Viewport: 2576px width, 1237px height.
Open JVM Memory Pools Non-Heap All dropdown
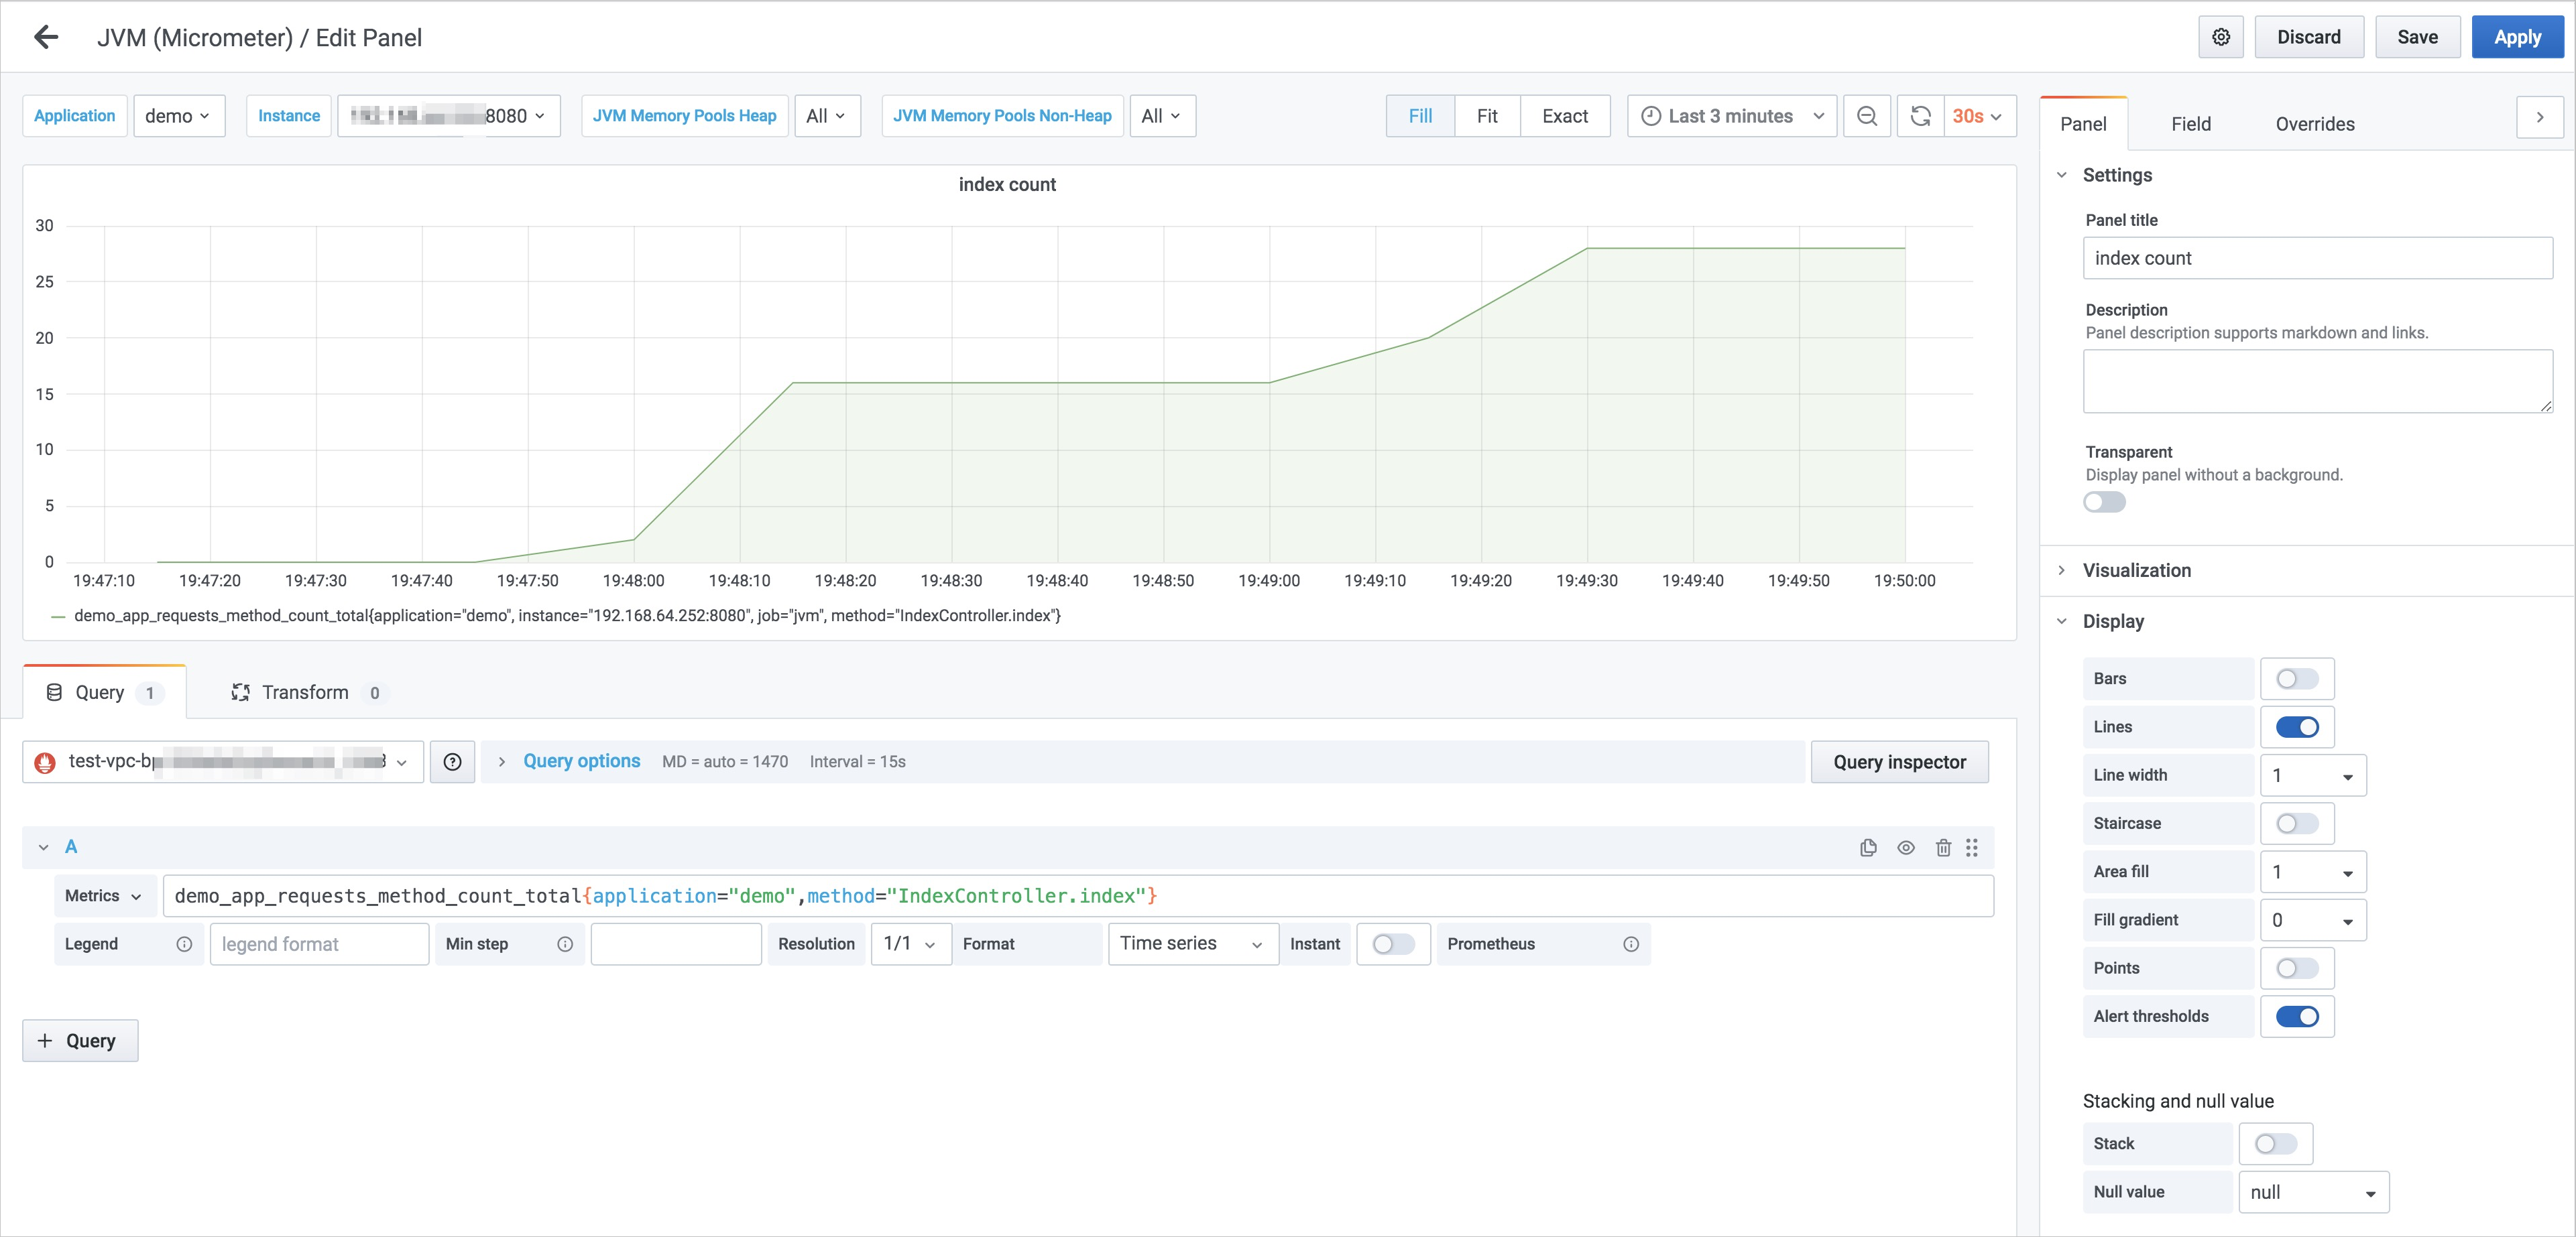[x=1162, y=116]
